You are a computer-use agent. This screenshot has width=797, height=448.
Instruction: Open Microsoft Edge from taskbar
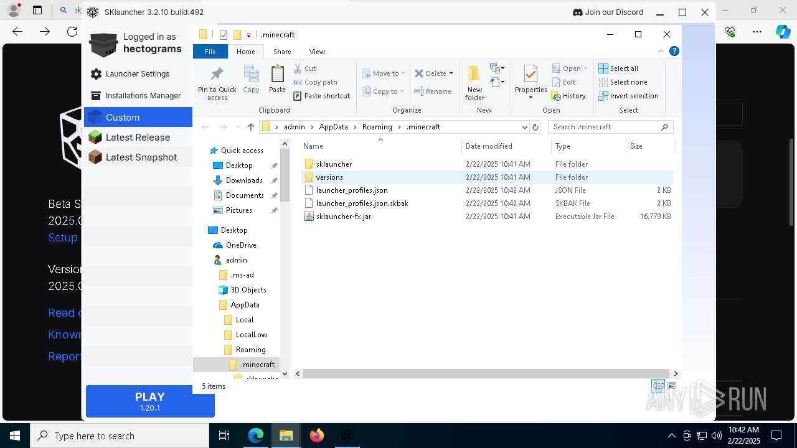point(256,436)
